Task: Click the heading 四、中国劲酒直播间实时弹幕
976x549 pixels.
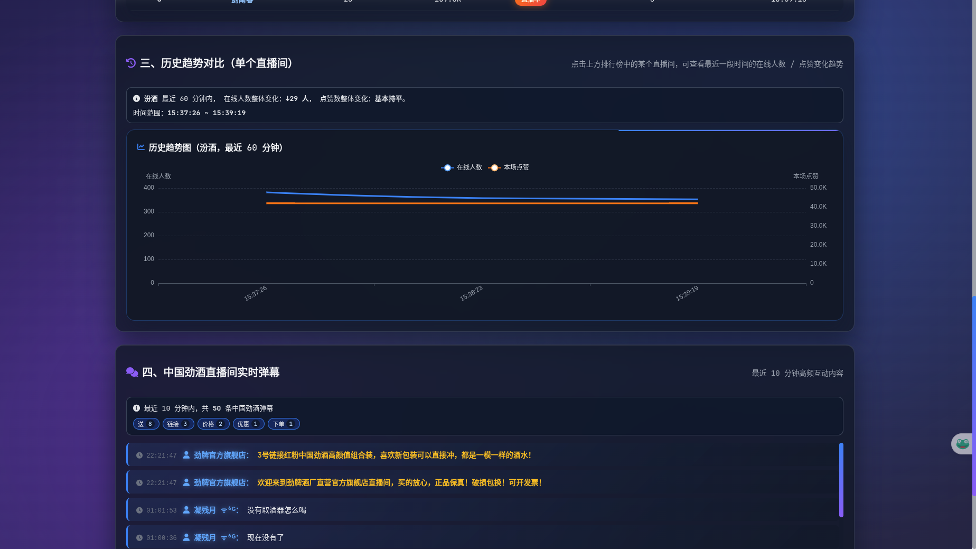Action: [x=211, y=373]
